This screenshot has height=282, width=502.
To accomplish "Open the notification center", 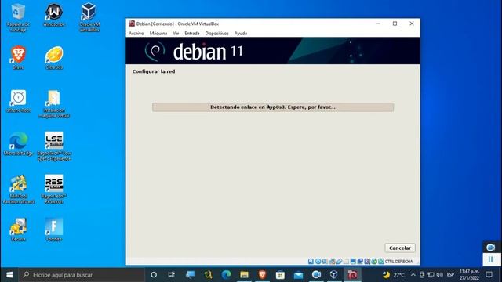I will click(x=489, y=275).
